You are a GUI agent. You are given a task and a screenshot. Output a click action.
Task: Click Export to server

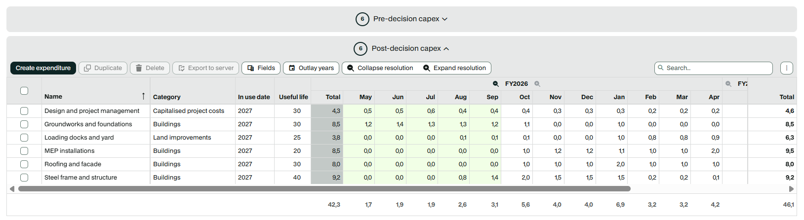(205, 68)
